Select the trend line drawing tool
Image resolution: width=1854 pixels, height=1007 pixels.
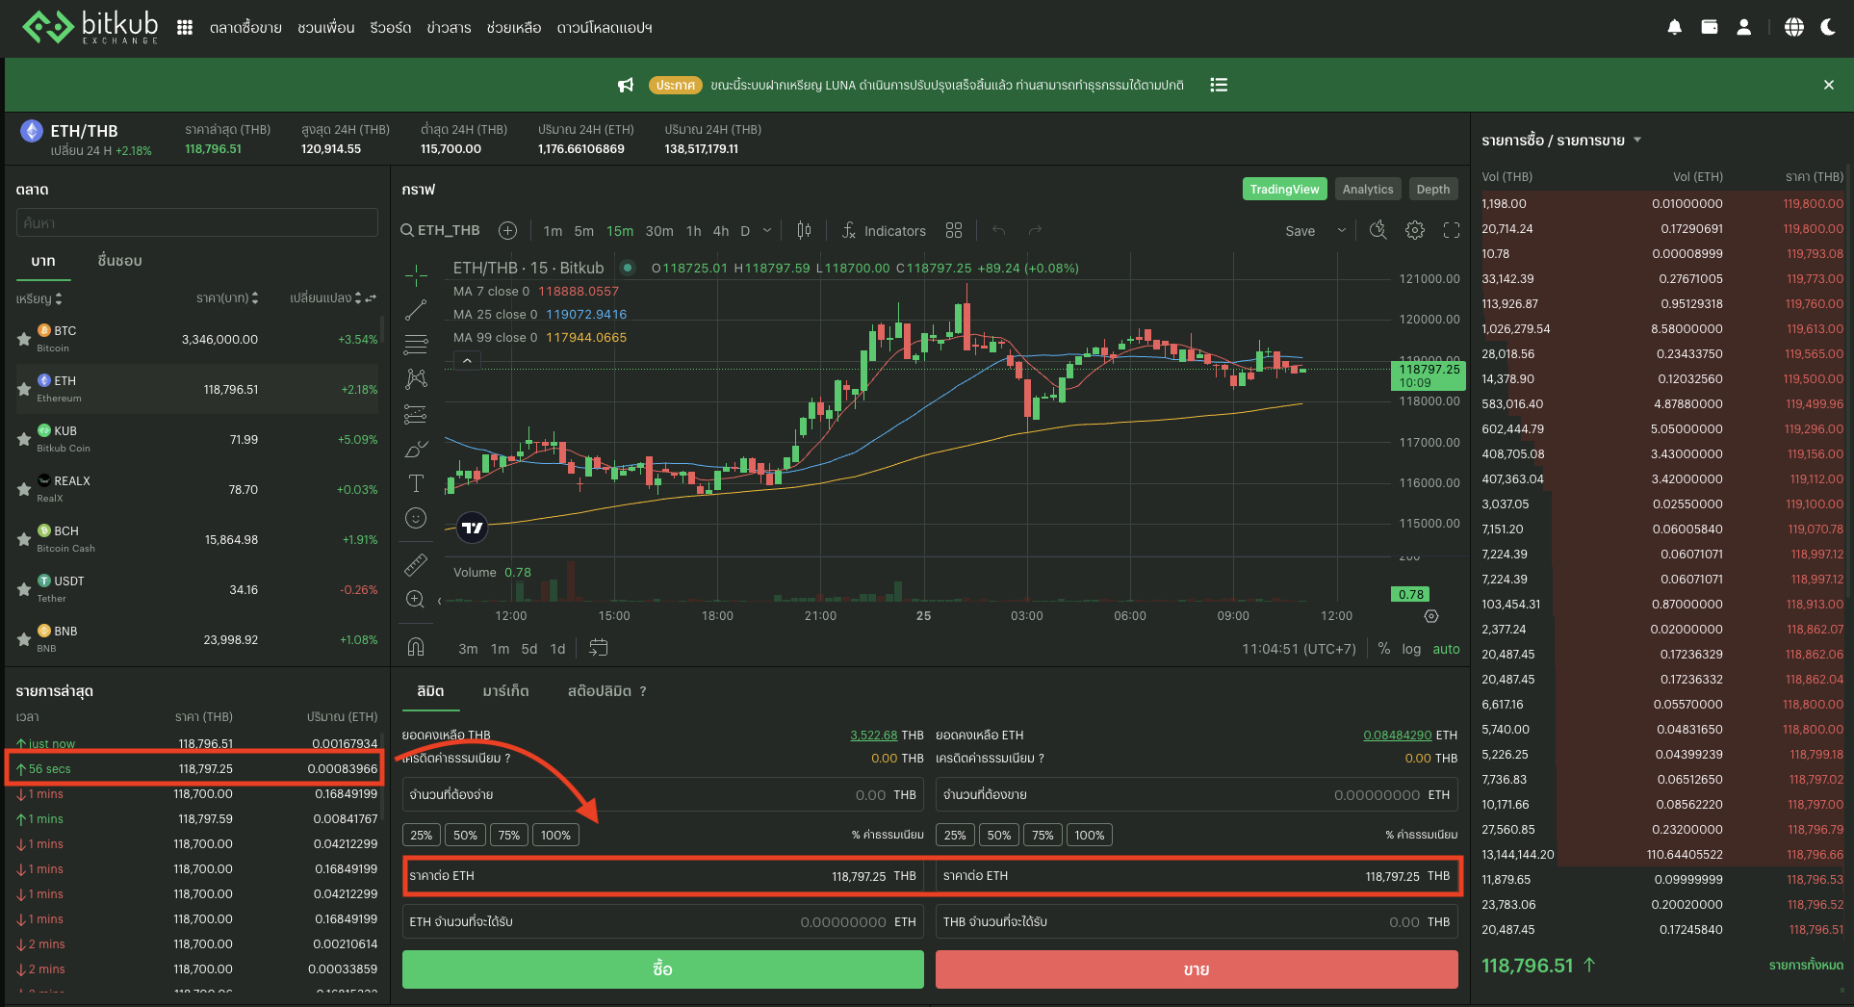tap(416, 310)
